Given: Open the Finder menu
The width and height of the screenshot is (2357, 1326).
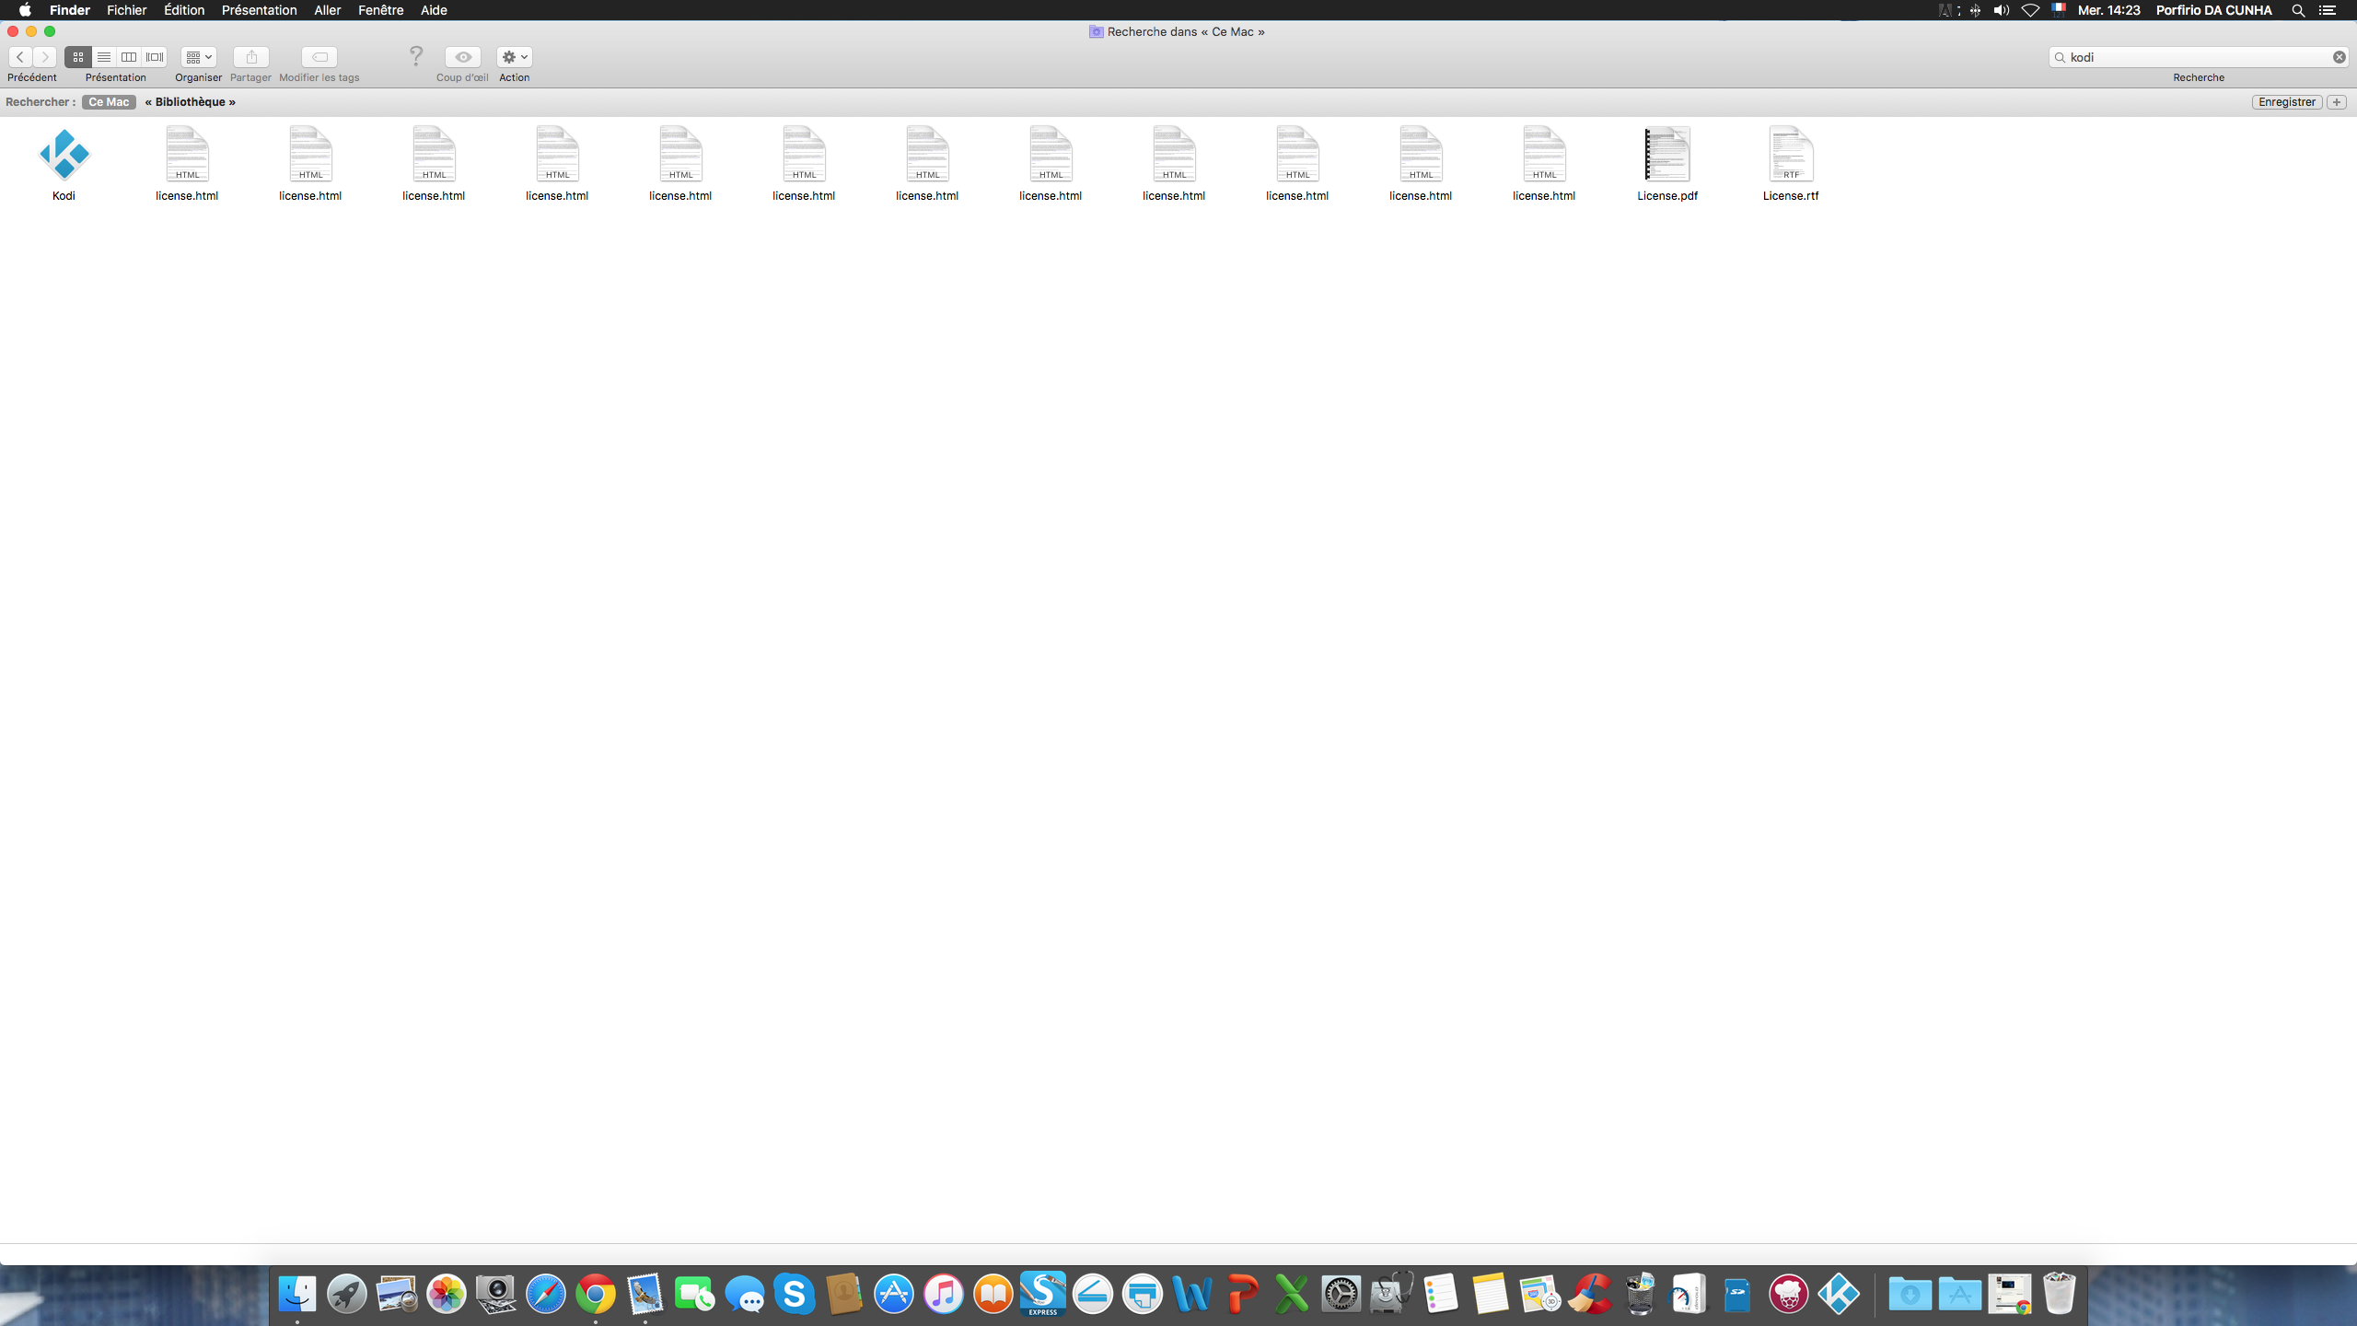Looking at the screenshot, I should (x=70, y=10).
